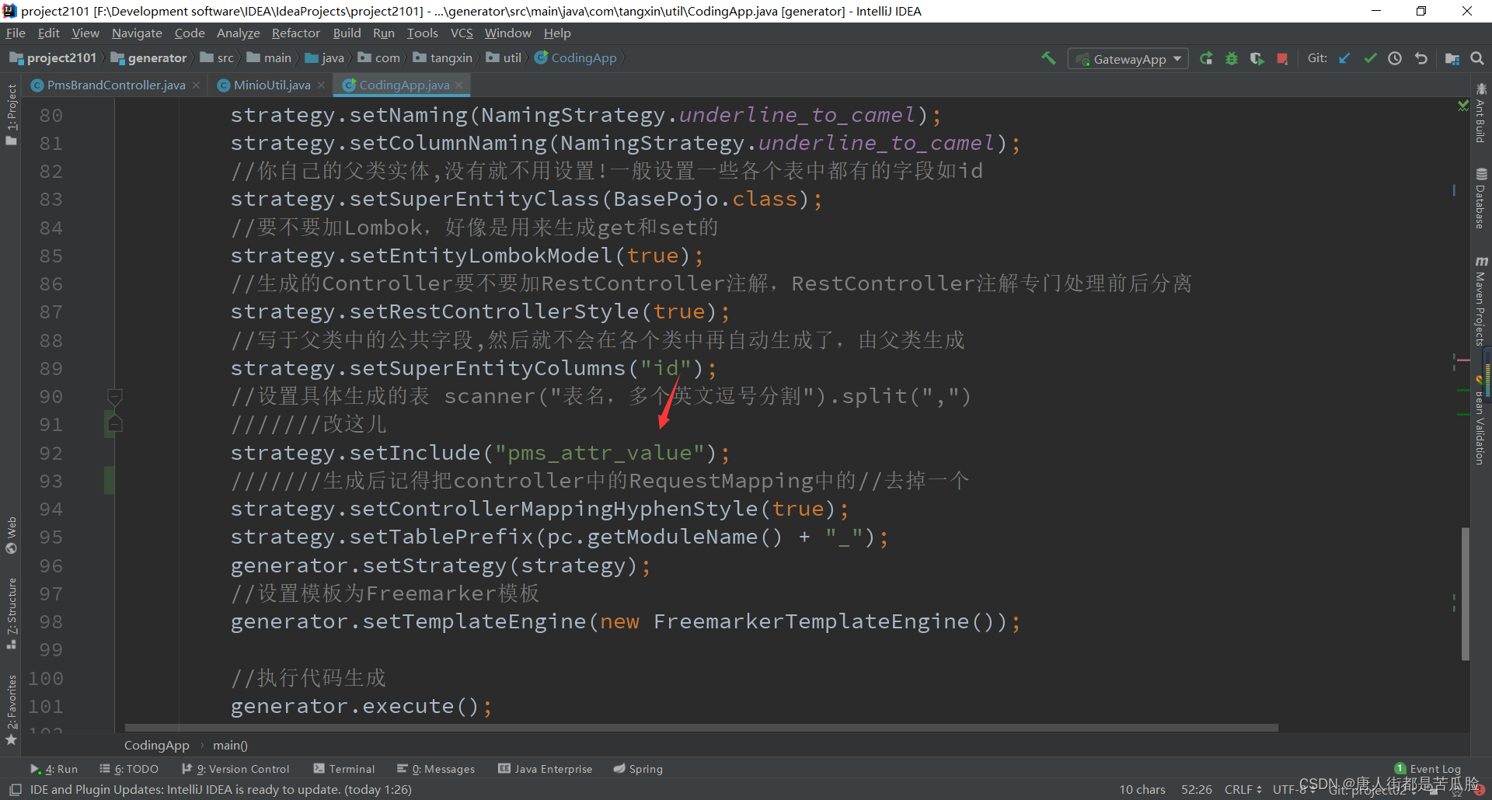Open the GatewayApp run configuration dropdown
This screenshot has height=800, width=1492.
pyautogui.click(x=1128, y=59)
